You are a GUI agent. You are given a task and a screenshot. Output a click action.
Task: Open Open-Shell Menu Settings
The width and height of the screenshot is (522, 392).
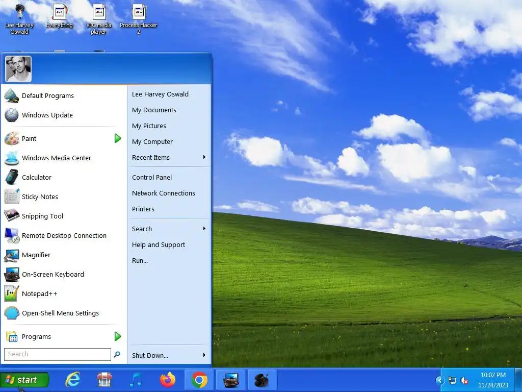[x=63, y=313]
